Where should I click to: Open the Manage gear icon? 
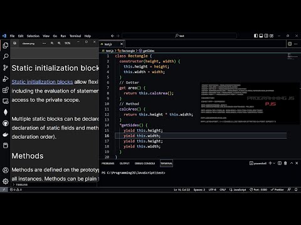click(x=6, y=181)
